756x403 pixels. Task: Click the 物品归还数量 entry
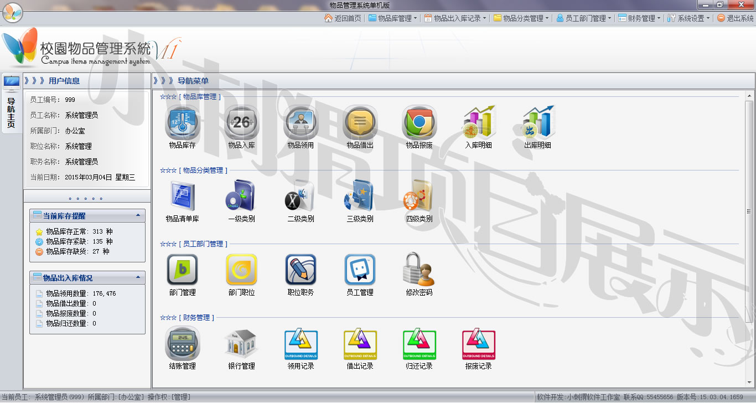pos(65,323)
